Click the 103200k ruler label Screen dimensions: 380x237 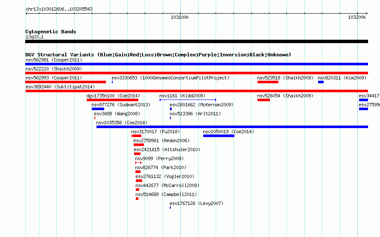coord(357,17)
